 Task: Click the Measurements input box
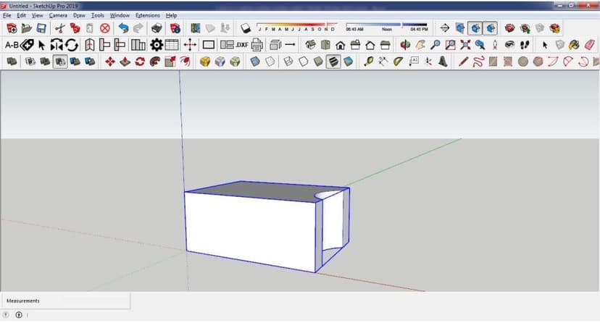click(x=65, y=301)
